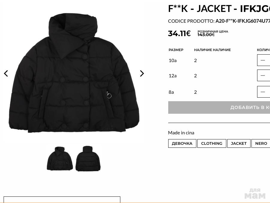Show the previous jacket photo with left arrow
Screen dimensions: 270x203
point(6,73)
